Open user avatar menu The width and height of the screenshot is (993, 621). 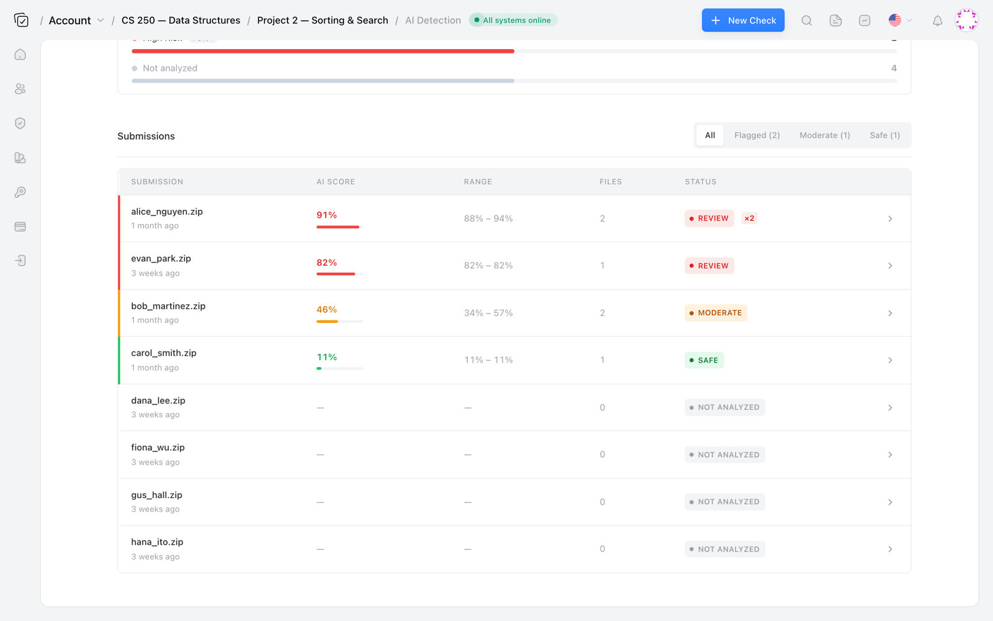[x=966, y=20]
